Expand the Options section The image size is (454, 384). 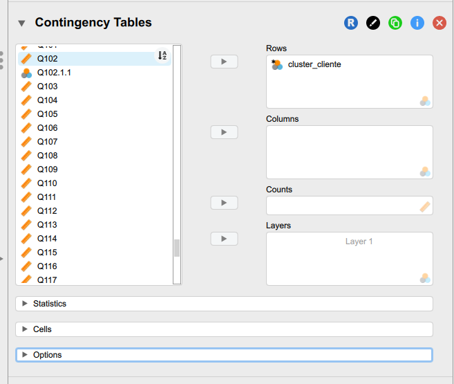pyautogui.click(x=47, y=355)
